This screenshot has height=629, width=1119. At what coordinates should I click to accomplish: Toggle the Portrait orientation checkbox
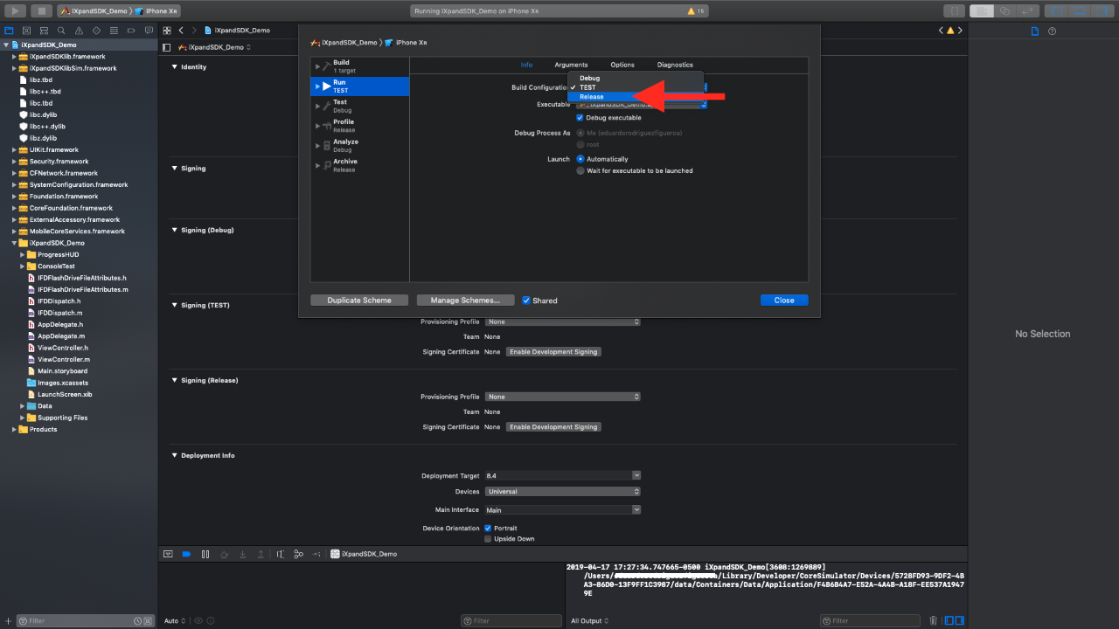[x=488, y=529]
